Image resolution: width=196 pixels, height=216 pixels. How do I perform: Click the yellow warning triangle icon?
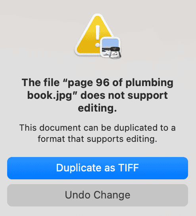coord(95,35)
